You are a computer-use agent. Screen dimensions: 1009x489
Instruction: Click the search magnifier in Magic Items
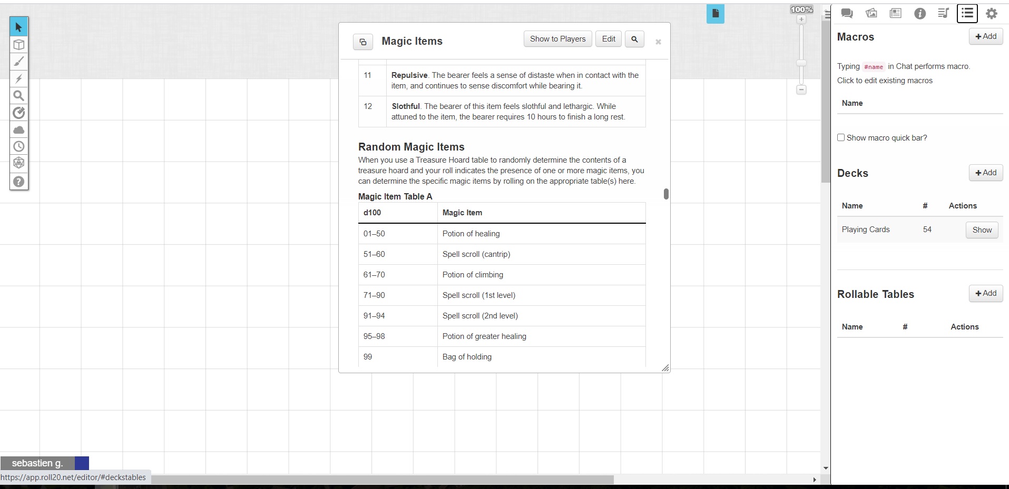[634, 39]
